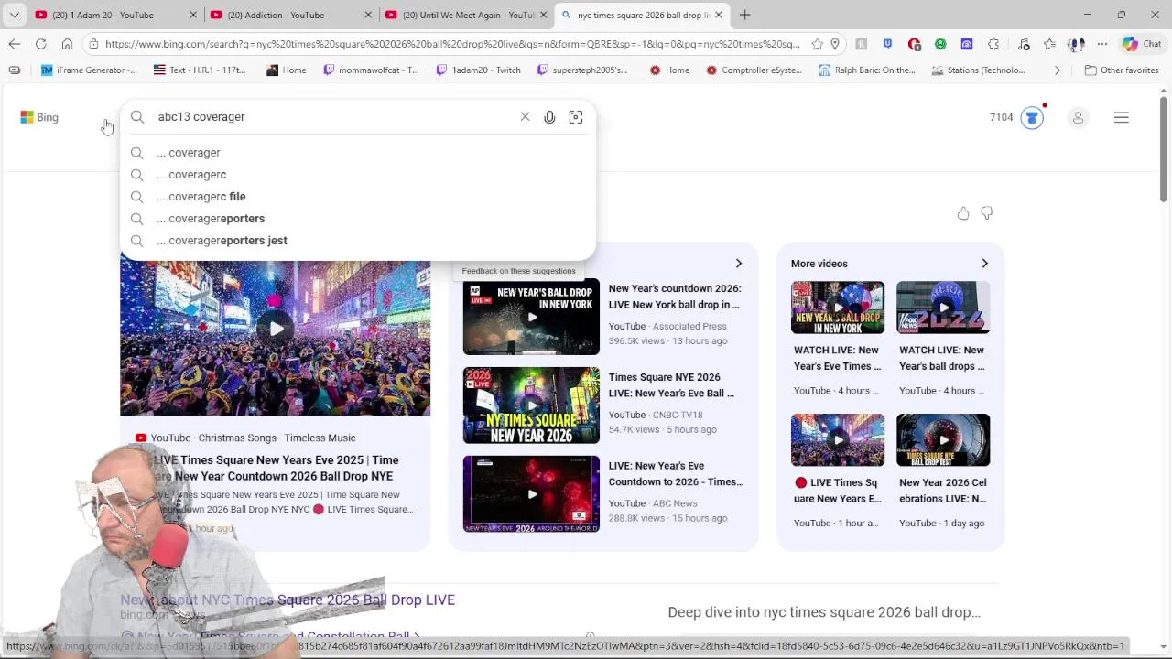
Task: Start voice search with the microphone
Action: pos(549,117)
